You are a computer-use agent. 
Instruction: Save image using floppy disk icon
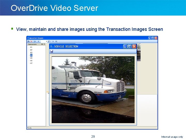tap(52, 51)
